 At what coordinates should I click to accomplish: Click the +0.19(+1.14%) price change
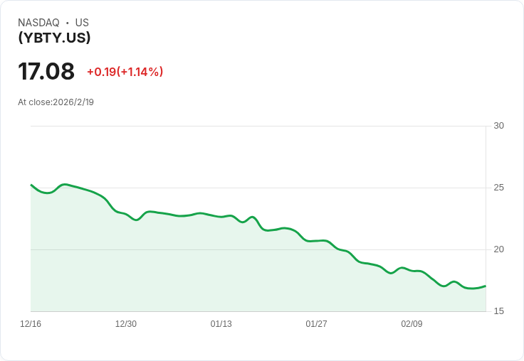125,72
